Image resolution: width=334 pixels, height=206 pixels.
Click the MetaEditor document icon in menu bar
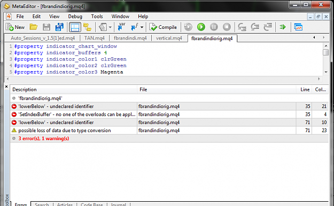point(9,16)
